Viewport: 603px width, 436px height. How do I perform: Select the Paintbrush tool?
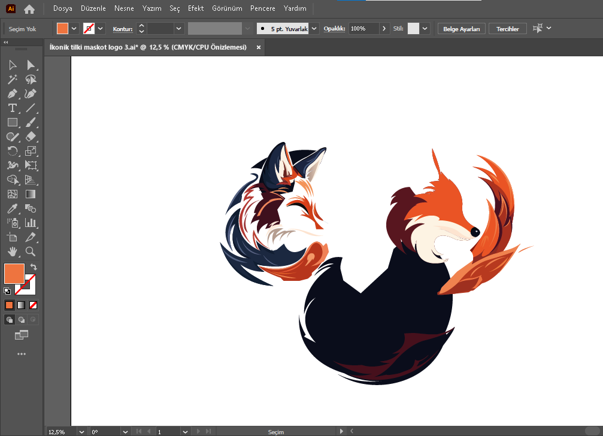pyautogui.click(x=31, y=122)
